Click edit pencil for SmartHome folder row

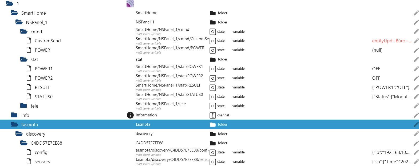pyautogui.click(x=416, y=13)
